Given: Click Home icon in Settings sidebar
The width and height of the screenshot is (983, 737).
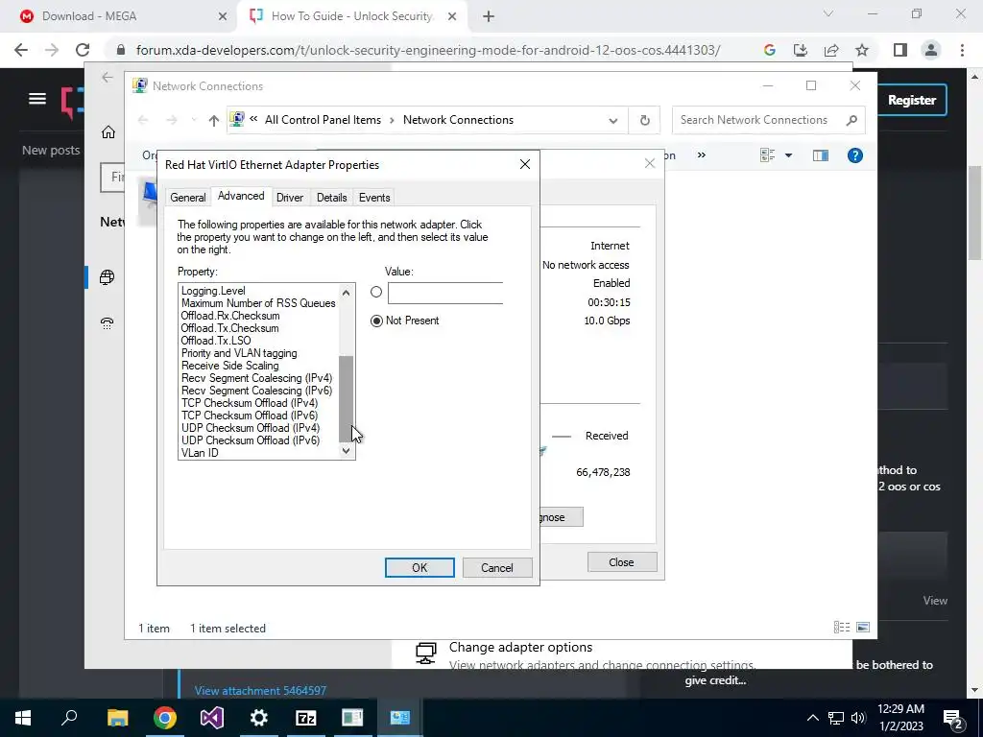Looking at the screenshot, I should (x=108, y=132).
